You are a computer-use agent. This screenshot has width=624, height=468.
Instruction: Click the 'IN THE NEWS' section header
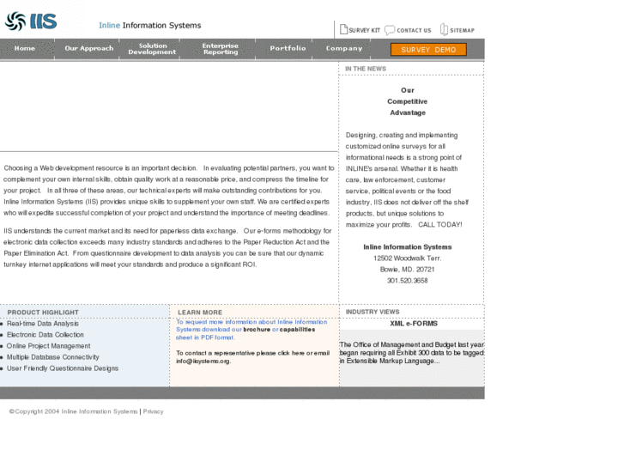coord(366,69)
